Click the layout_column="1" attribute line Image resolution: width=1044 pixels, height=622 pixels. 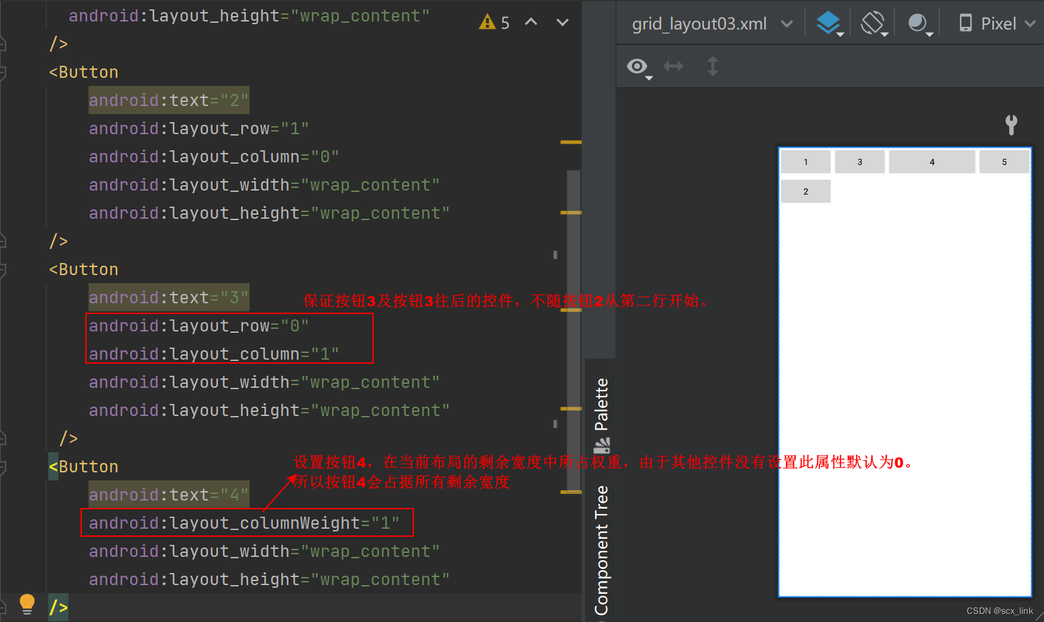(x=213, y=354)
